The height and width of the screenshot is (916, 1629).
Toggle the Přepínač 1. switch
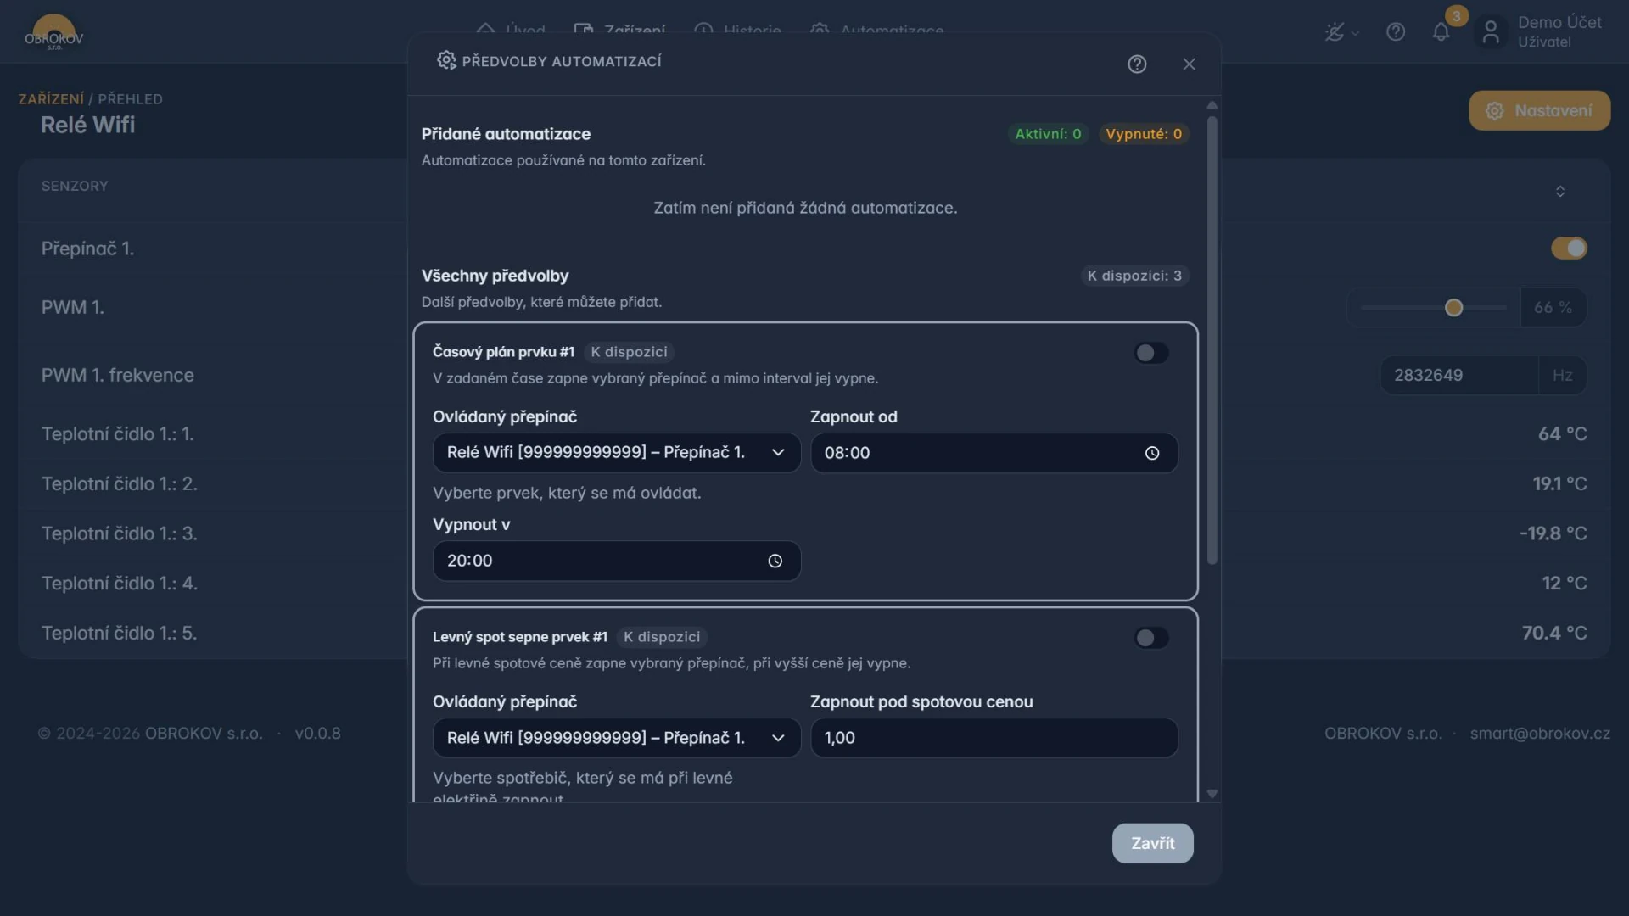pyautogui.click(x=1569, y=249)
